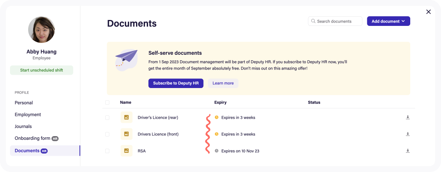Click the Self-serve documents heading

point(175,53)
